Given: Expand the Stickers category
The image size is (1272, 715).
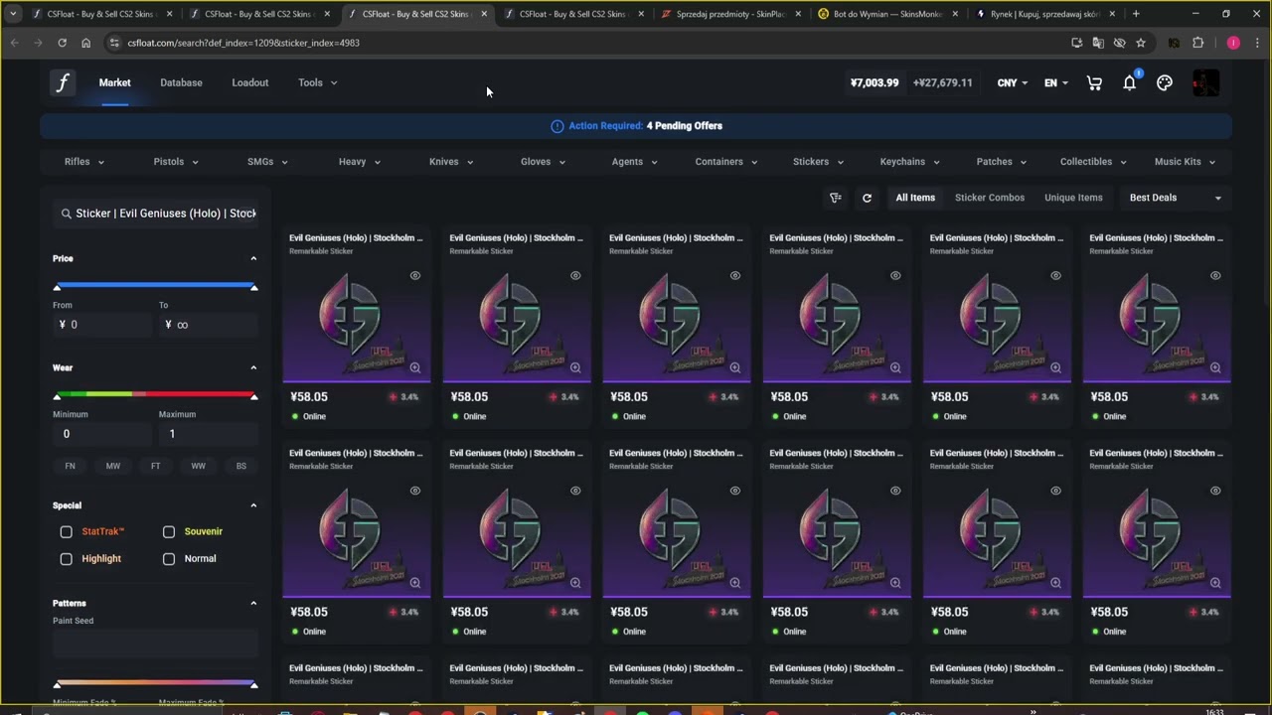Looking at the screenshot, I should click(819, 162).
